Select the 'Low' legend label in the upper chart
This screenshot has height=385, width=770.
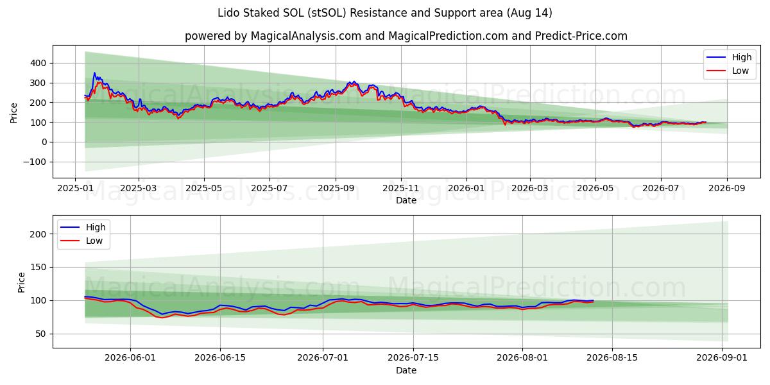[740, 71]
